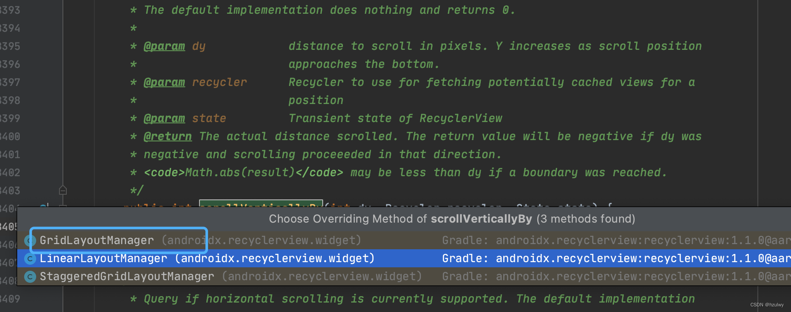Screen dimensions: 791x312
Task: Click the @param dy tag
Action: point(164,46)
